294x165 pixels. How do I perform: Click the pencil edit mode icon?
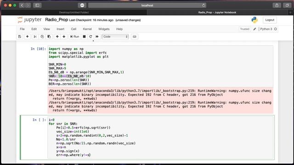point(254,29)
